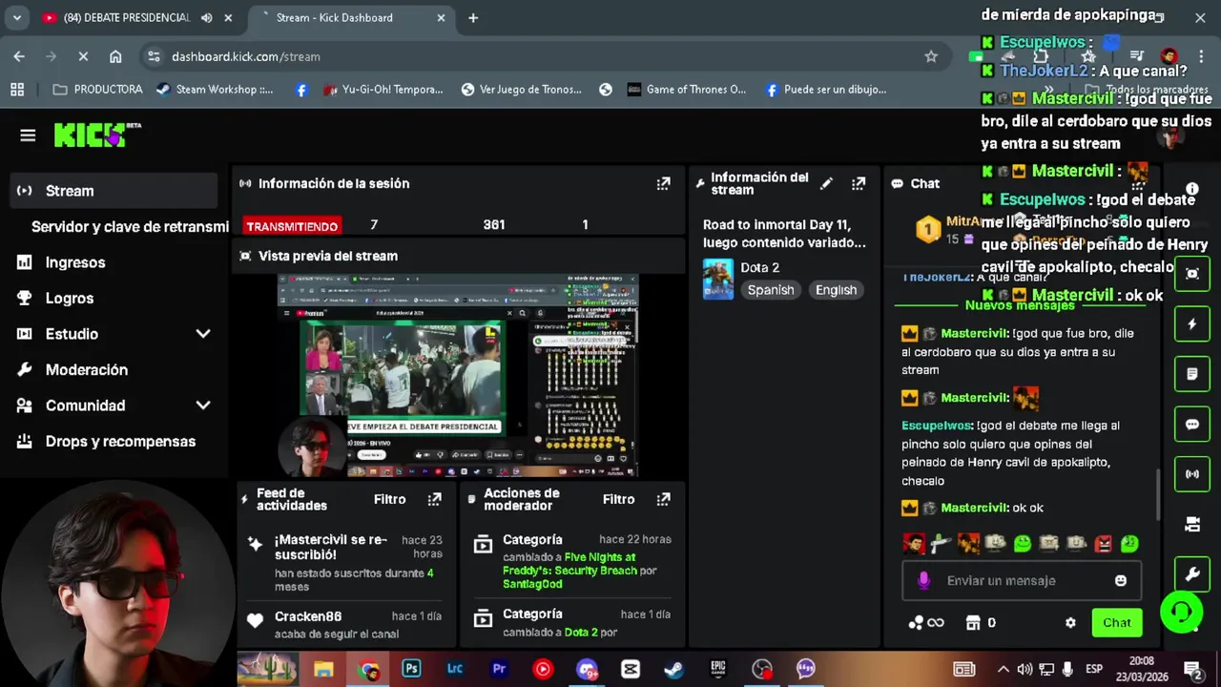This screenshot has width=1221, height=687.
Task: Pop out the Feed de actividades panel
Action: coord(435,499)
